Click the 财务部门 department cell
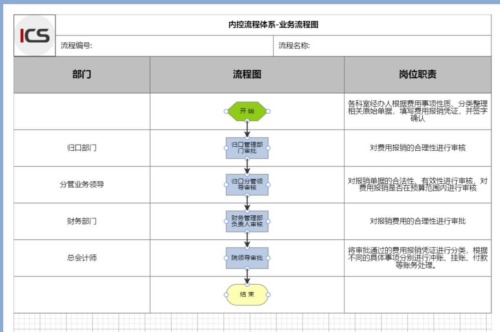The image size is (500, 332). click(x=82, y=221)
